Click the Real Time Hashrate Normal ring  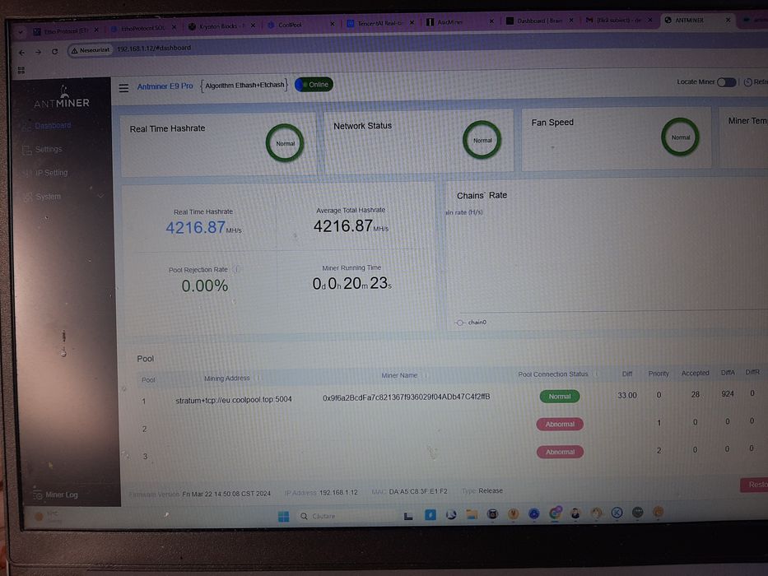[285, 143]
